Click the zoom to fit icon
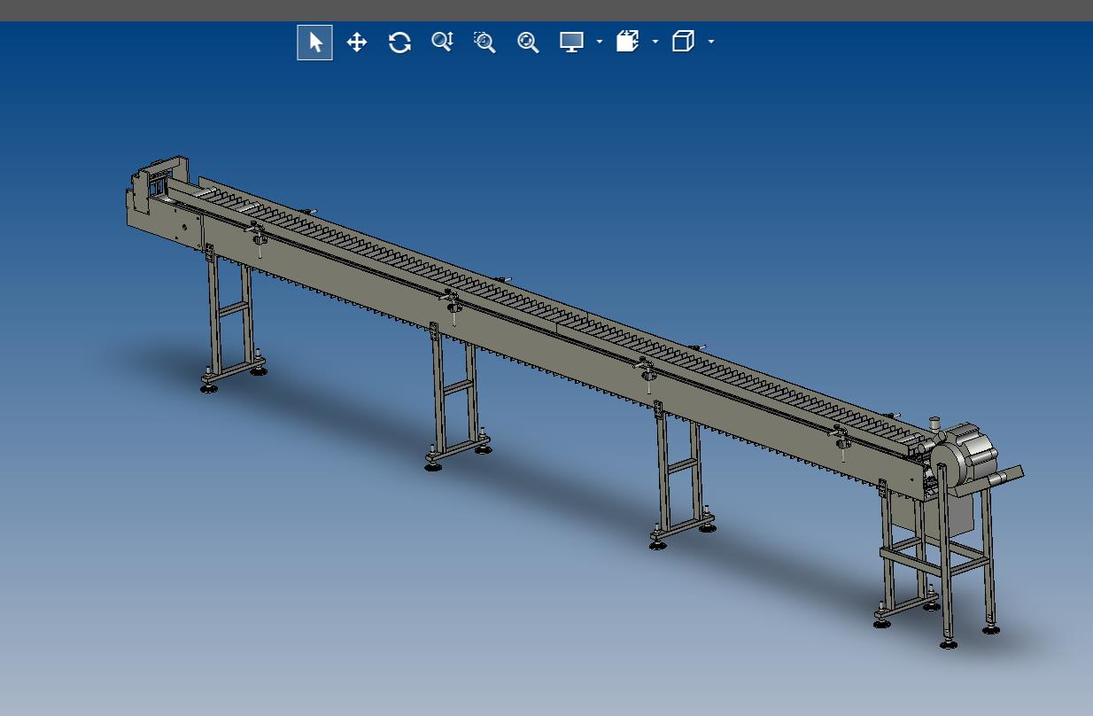 528,43
